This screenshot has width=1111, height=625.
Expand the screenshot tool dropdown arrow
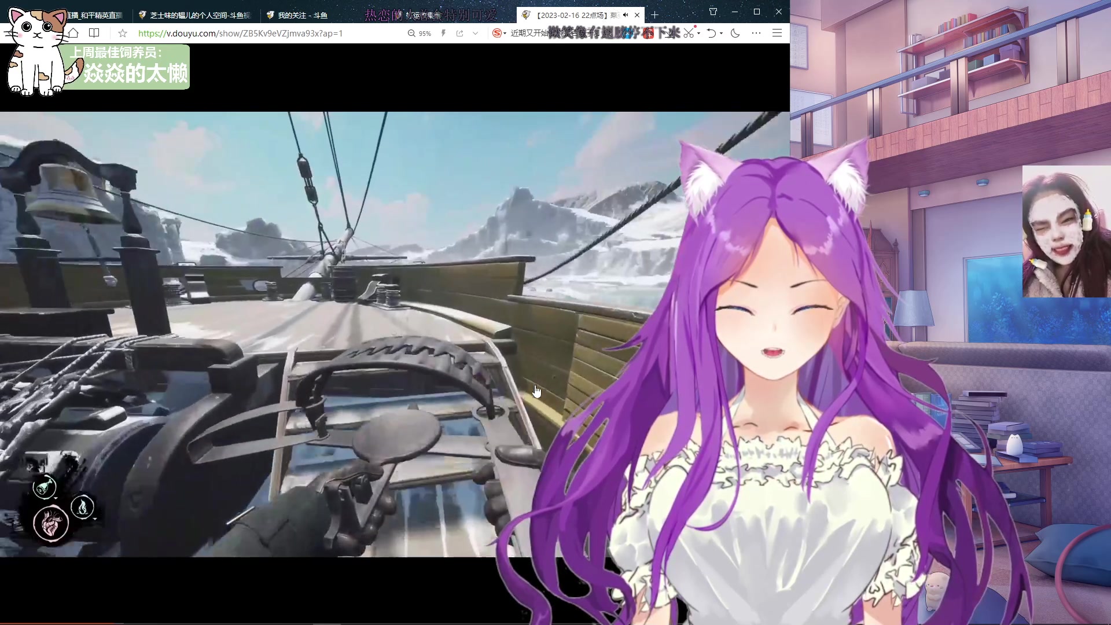tap(699, 34)
